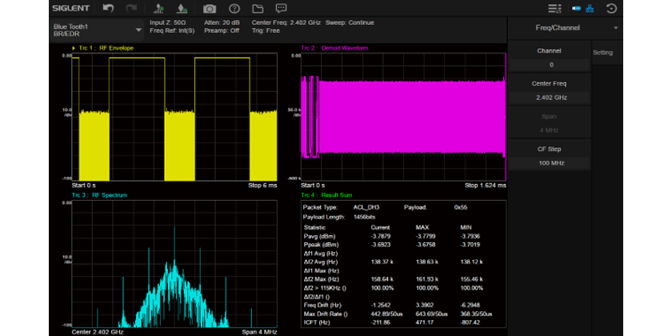
Task: Open the file folder icon
Action: [x=258, y=9]
